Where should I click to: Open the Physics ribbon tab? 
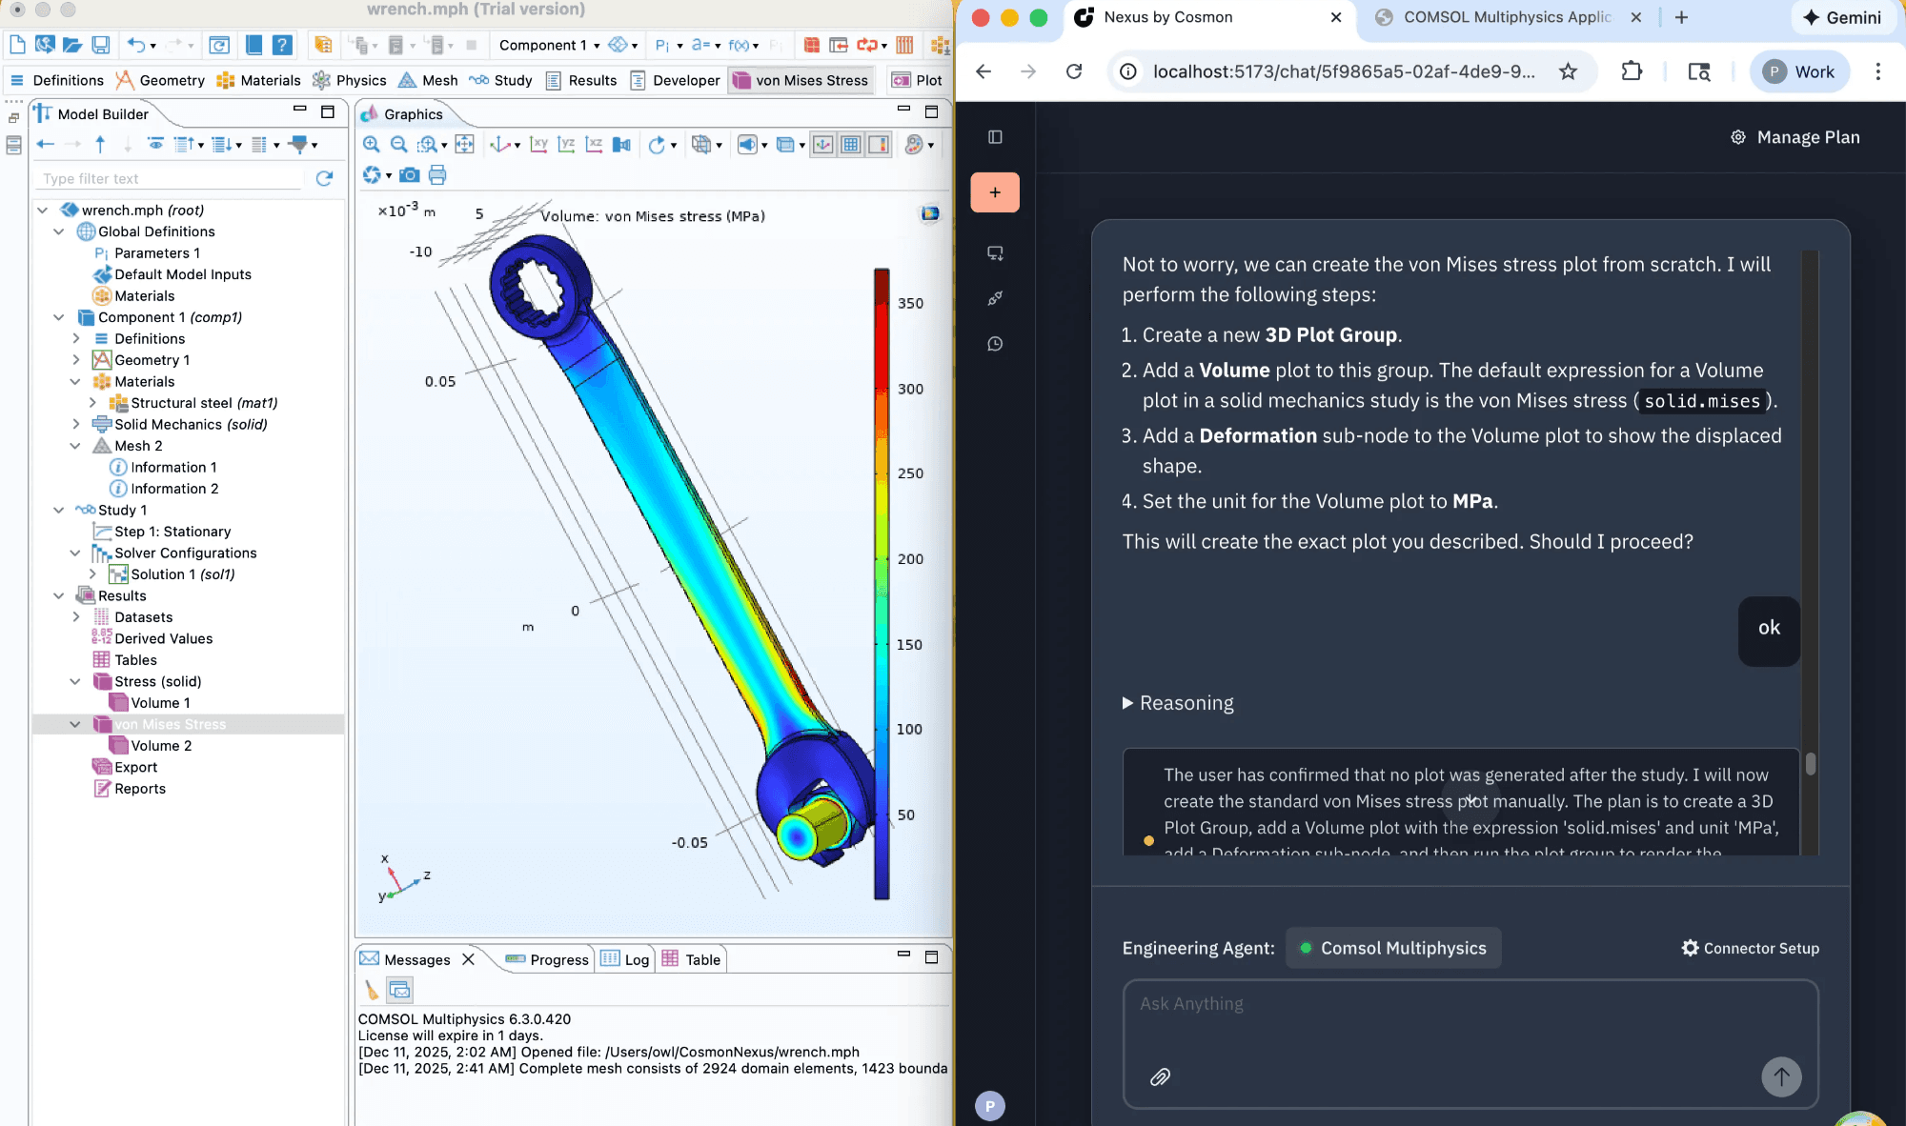tap(349, 80)
